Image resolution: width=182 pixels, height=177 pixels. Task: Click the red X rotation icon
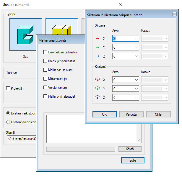click(x=97, y=80)
